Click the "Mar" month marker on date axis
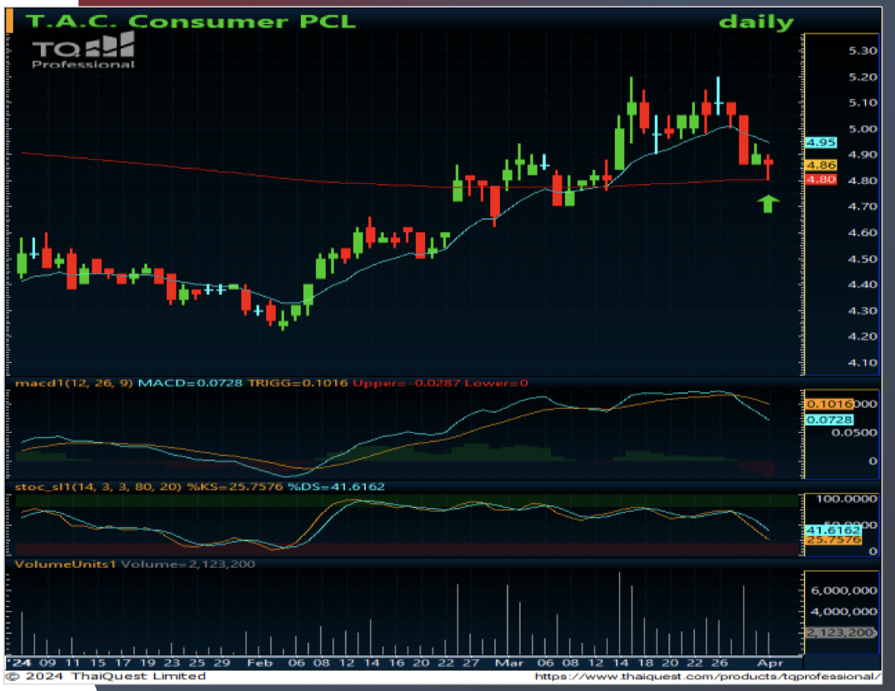 (x=509, y=663)
